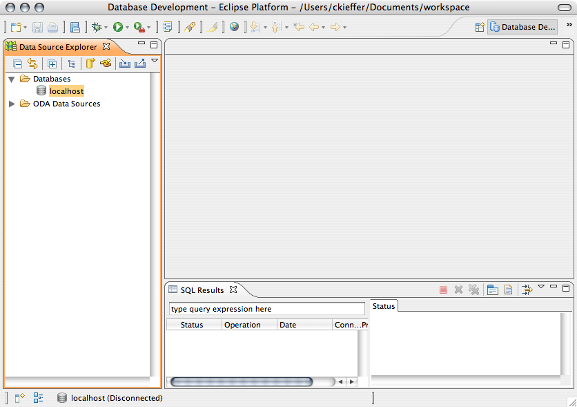Open the Run dropdown arrow
This screenshot has height=407, width=577.
point(127,28)
